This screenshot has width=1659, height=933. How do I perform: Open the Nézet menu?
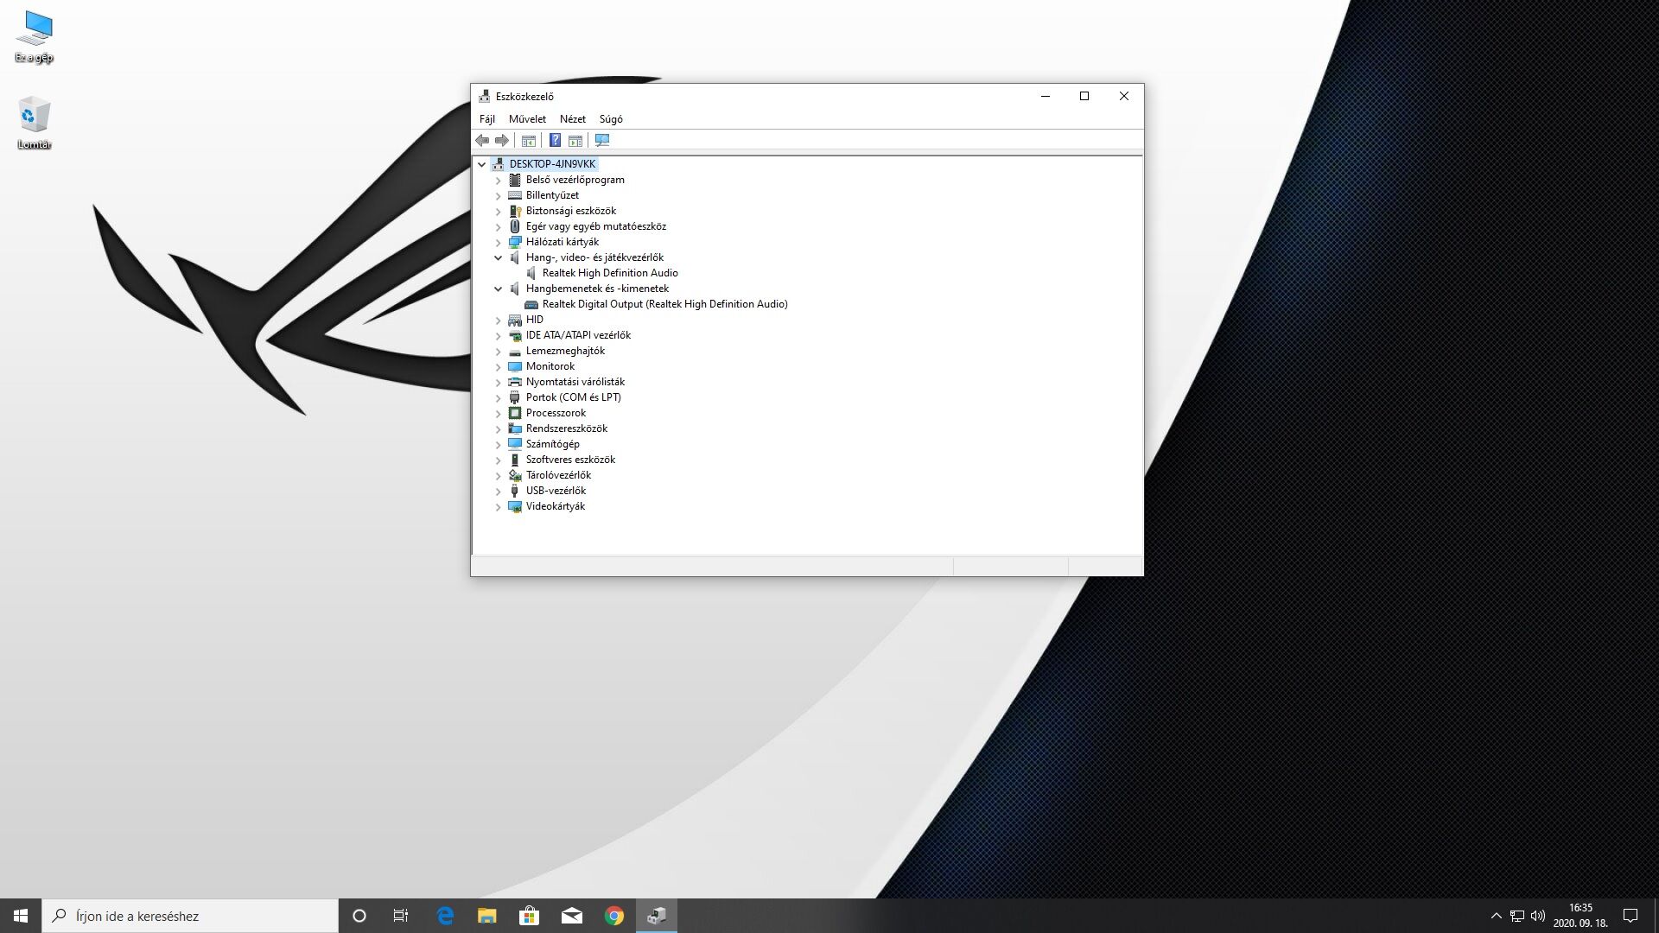click(573, 119)
